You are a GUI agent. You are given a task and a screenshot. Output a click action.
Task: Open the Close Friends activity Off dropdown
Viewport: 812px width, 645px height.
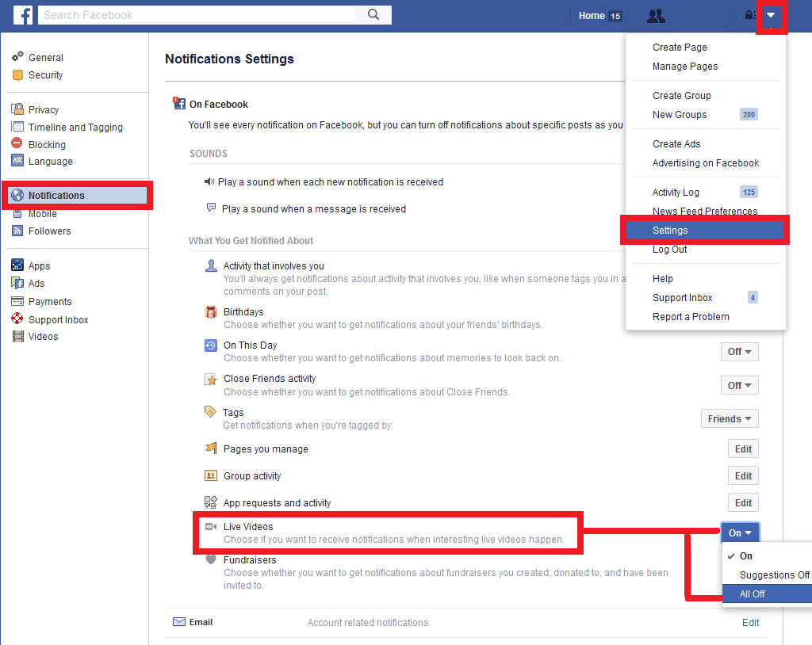(740, 386)
